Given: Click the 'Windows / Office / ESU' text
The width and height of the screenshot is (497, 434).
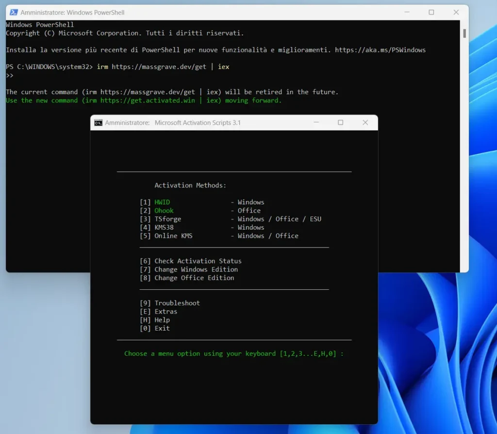Looking at the screenshot, I should coord(279,219).
